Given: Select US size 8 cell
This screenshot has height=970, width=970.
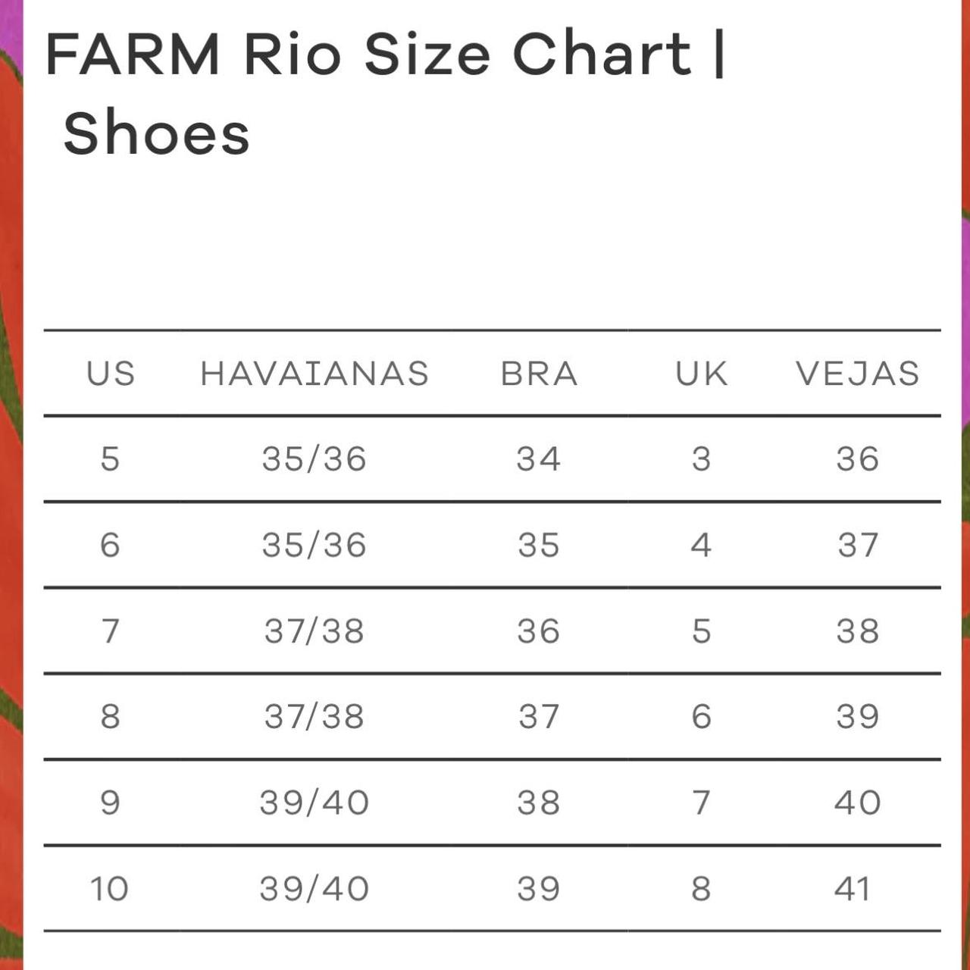Looking at the screenshot, I should [111, 716].
